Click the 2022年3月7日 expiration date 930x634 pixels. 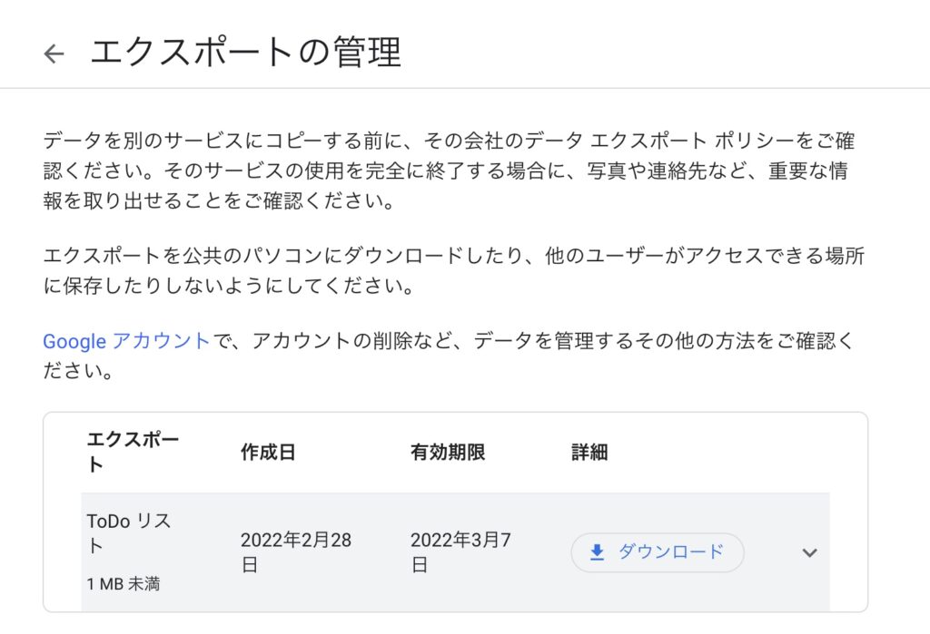[x=460, y=552]
